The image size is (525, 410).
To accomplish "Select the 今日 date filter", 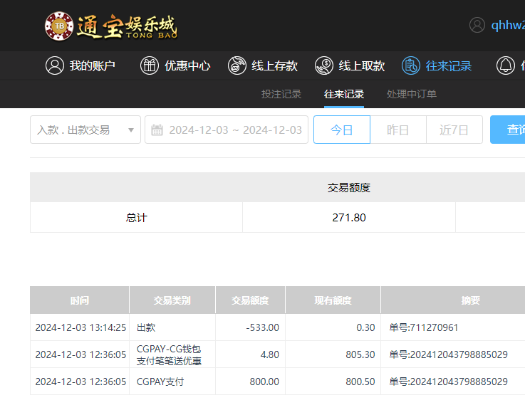I will click(342, 130).
